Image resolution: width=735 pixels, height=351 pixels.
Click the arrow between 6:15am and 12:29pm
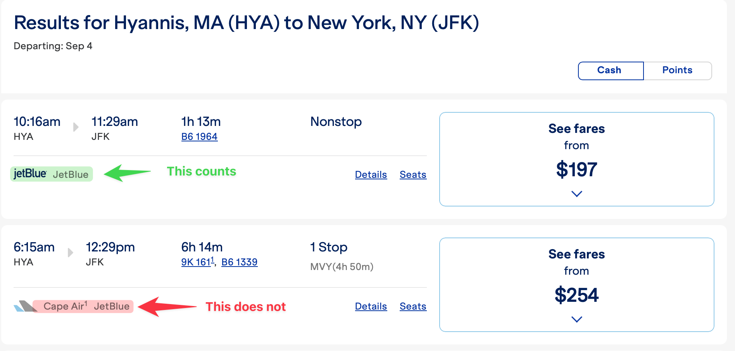tap(70, 253)
